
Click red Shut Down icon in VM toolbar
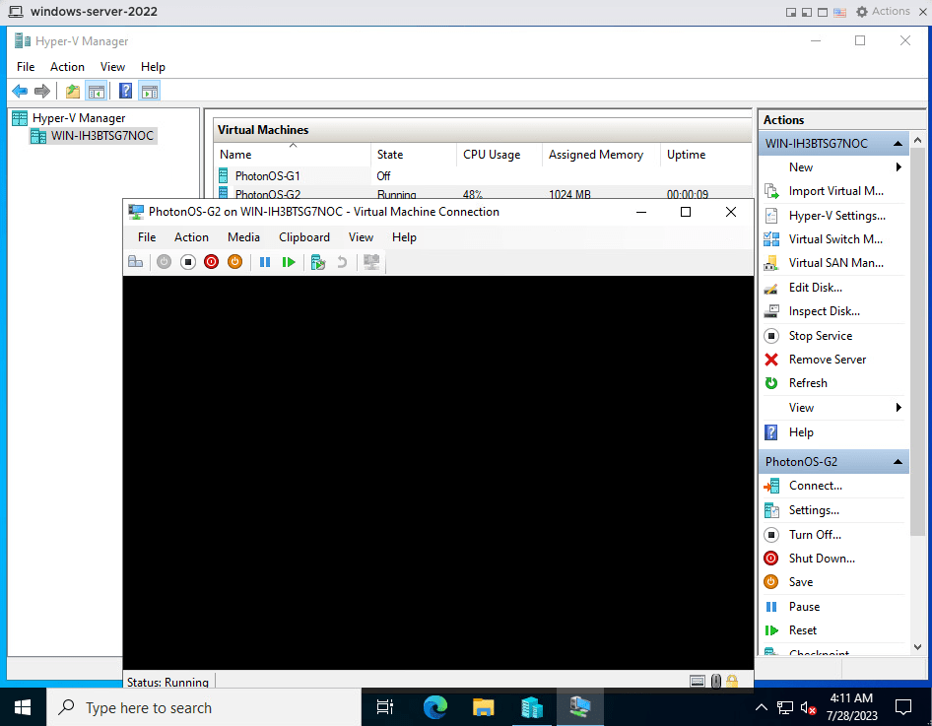[x=211, y=261]
